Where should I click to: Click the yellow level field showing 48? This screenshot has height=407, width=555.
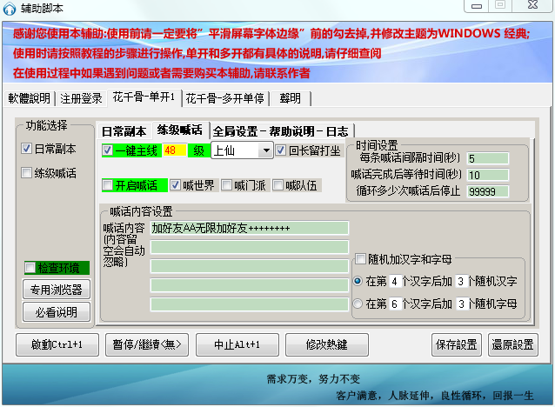[x=174, y=150]
